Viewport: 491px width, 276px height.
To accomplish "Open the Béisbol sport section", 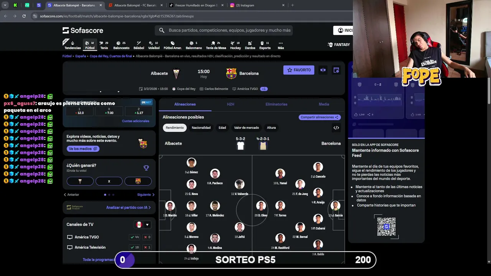I will pyautogui.click(x=139, y=45).
